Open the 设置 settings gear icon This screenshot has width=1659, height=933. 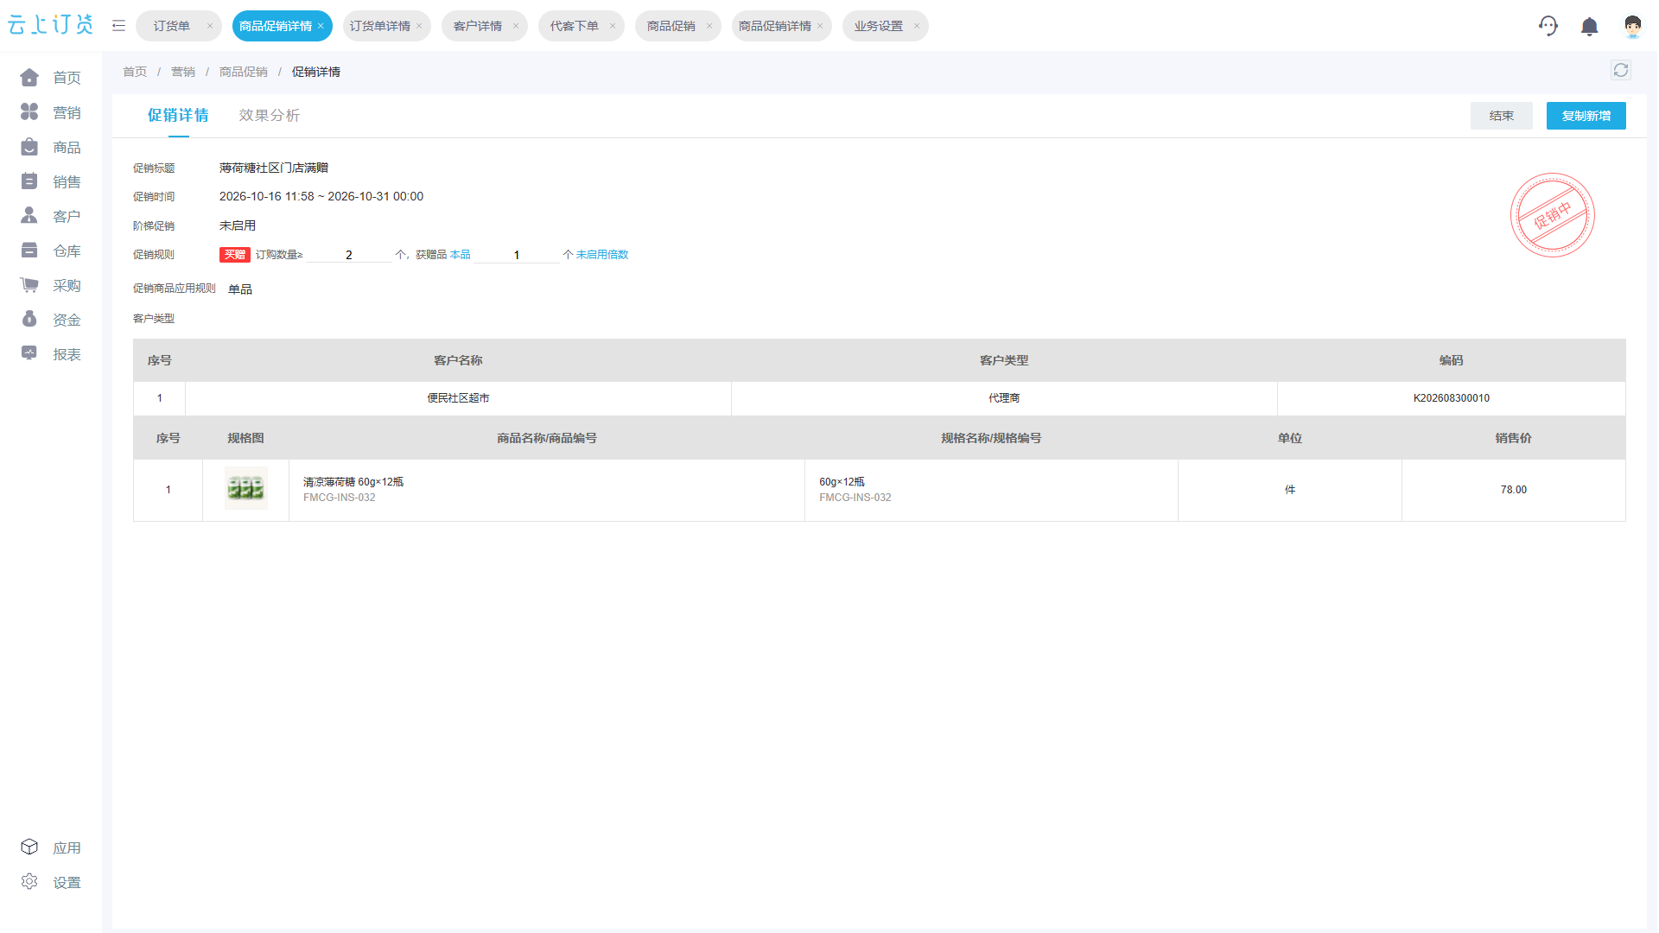(x=29, y=882)
